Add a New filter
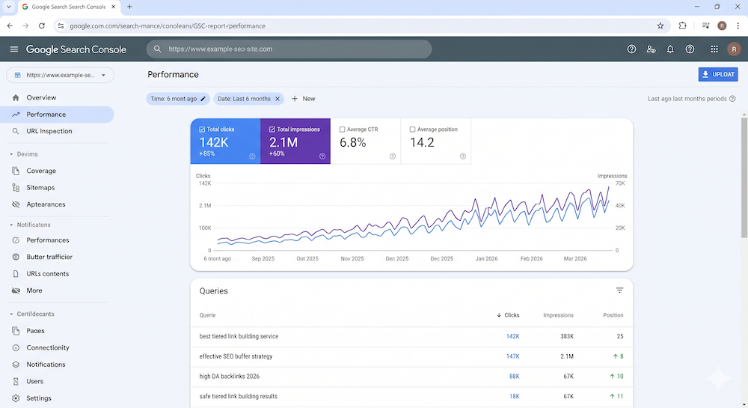Screen dimensions: 748x408 pos(304,99)
